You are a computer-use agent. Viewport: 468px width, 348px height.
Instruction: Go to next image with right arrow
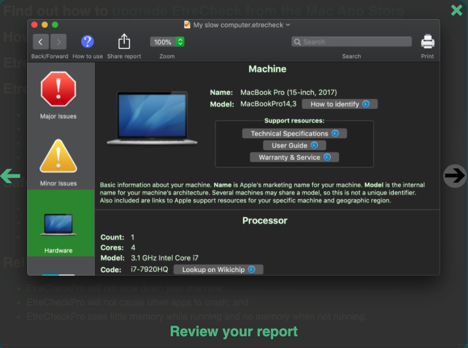click(x=454, y=176)
